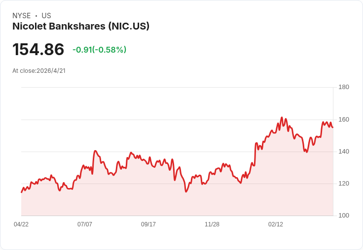Select the 120 y-axis label
The image size is (363, 250).
coord(344,184)
